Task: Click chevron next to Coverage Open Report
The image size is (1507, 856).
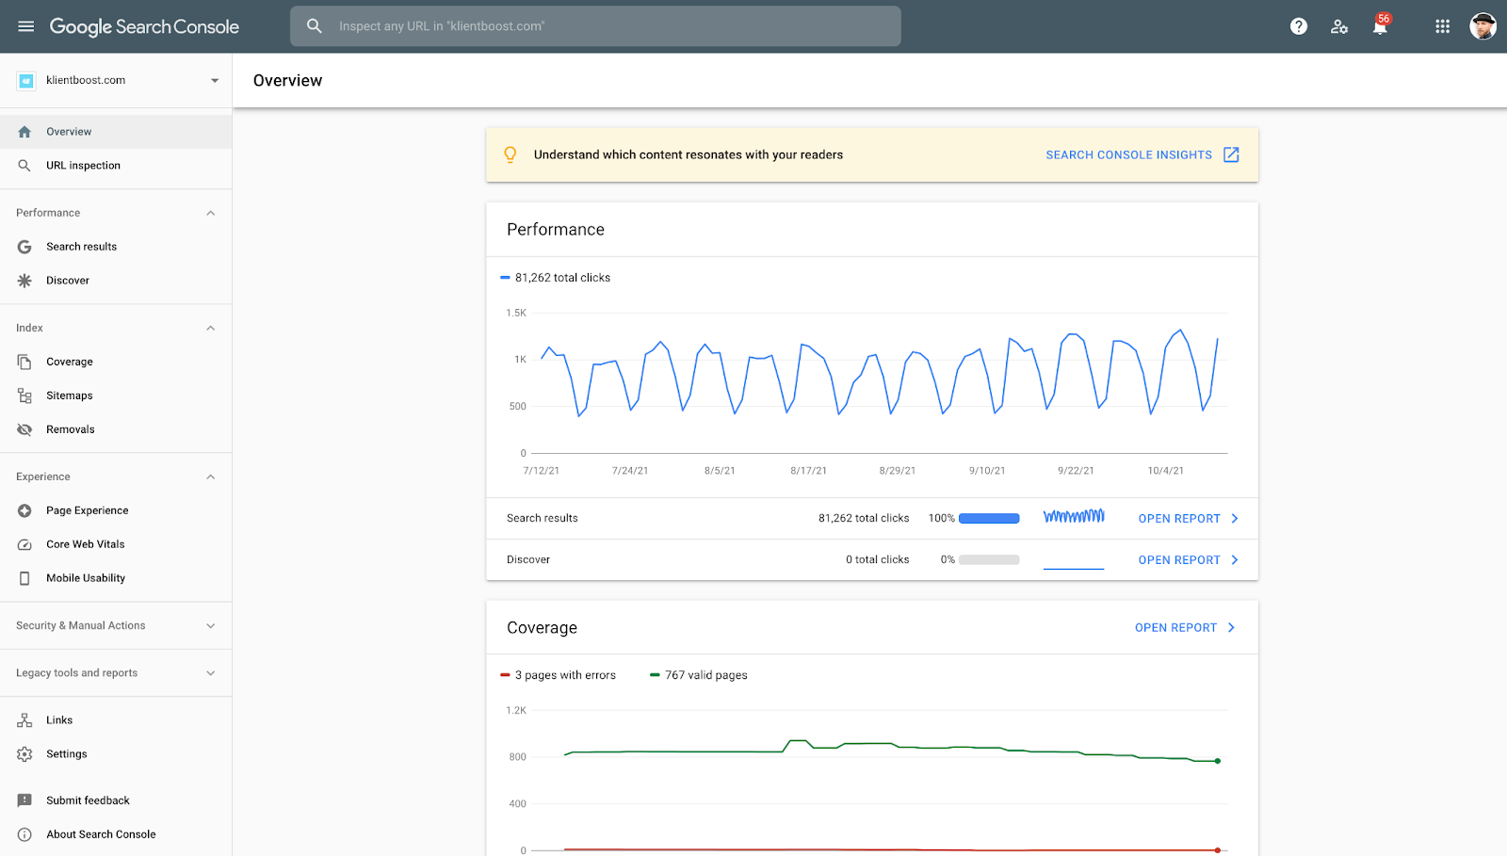Action: 1231,628
